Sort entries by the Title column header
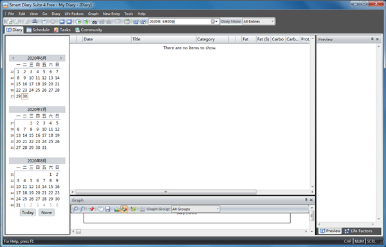This screenshot has width=386, height=247. (163, 39)
